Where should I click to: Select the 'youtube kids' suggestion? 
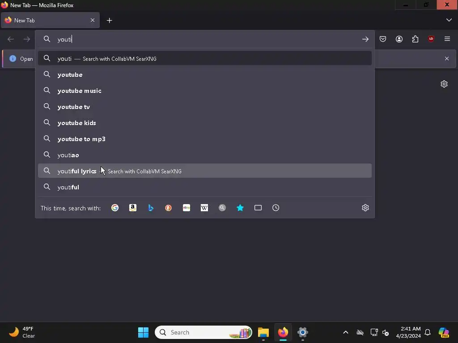pos(205,123)
